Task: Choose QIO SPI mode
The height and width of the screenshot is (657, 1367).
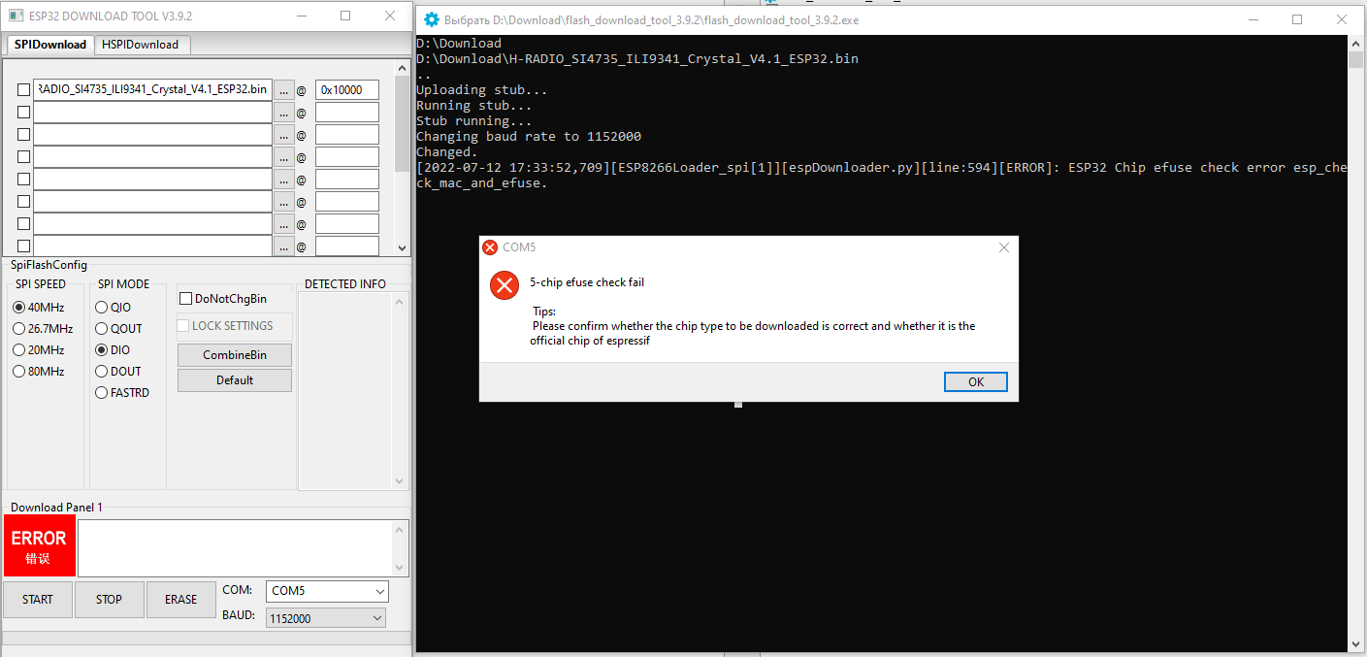Action: coord(102,307)
